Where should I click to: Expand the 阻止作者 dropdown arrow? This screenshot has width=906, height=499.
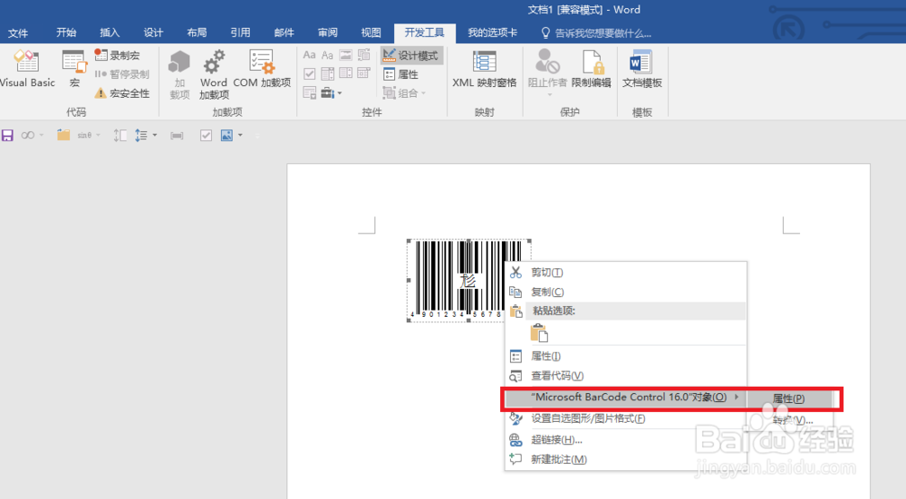click(x=549, y=95)
